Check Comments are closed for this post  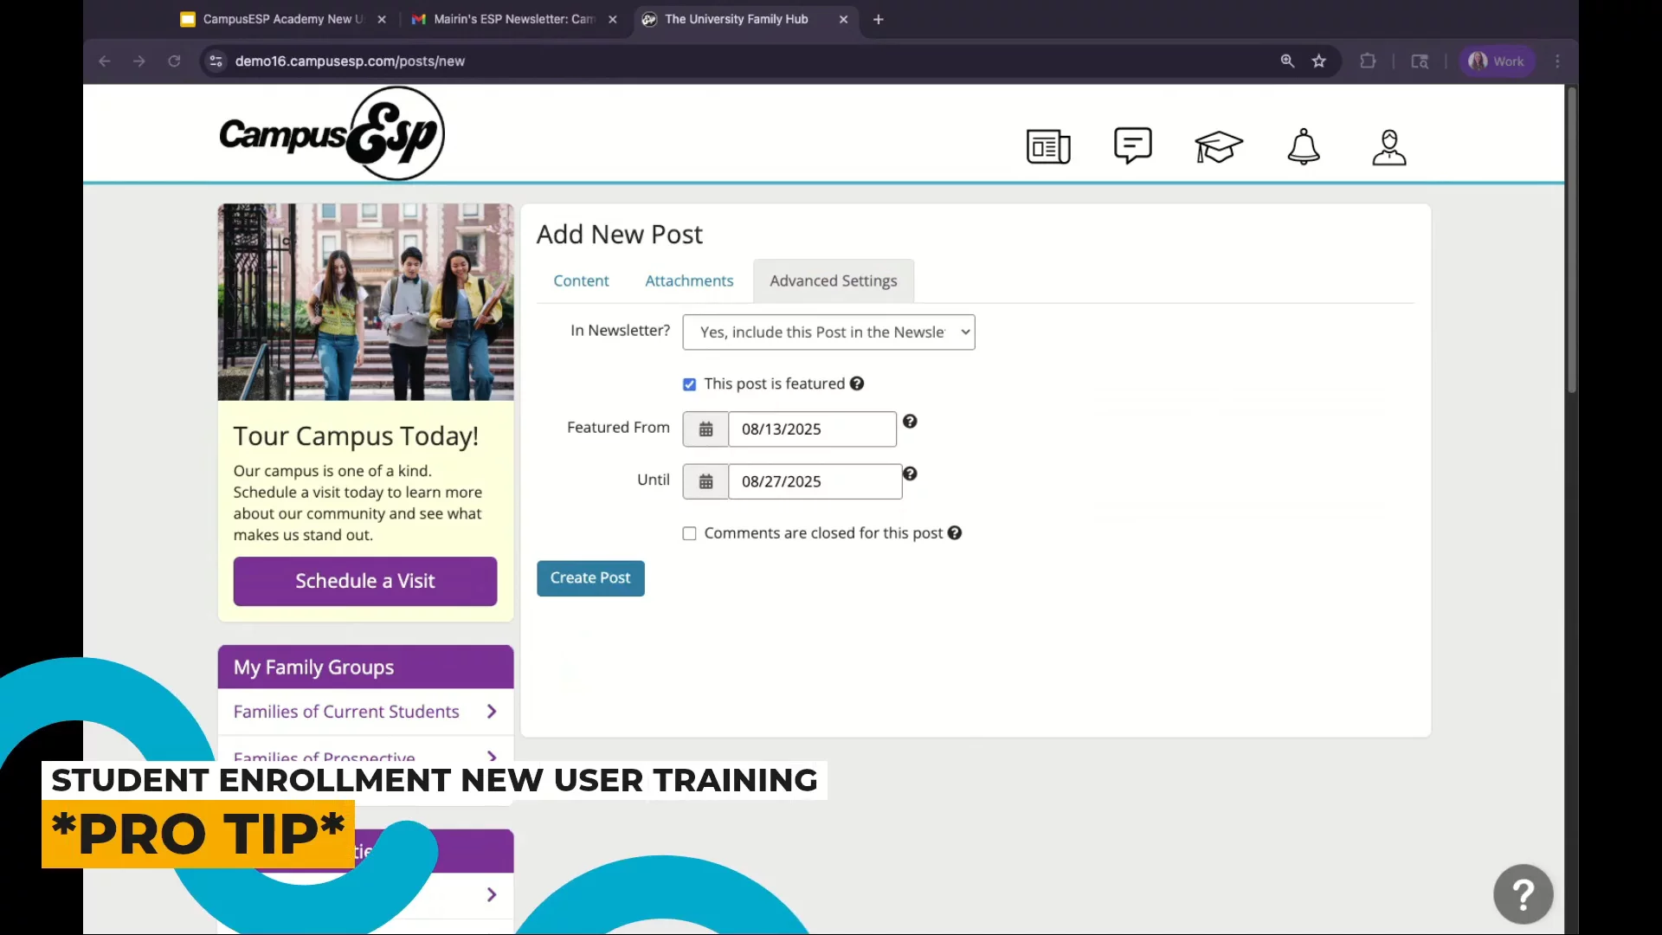click(689, 533)
